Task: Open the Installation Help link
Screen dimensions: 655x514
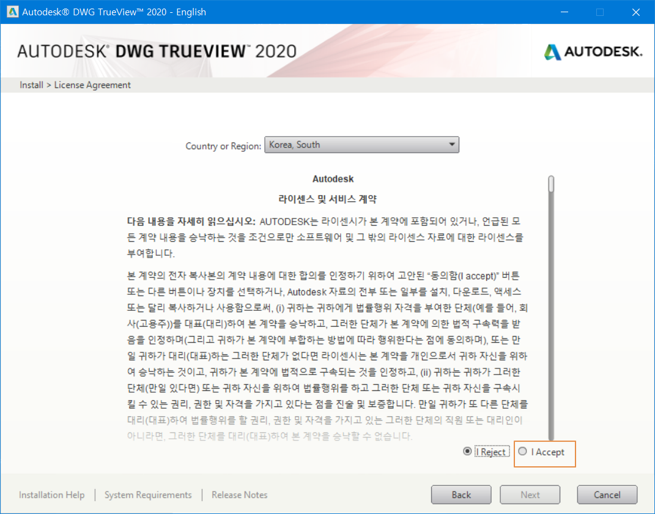Action: click(52, 495)
